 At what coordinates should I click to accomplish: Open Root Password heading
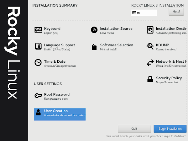tap(57, 94)
